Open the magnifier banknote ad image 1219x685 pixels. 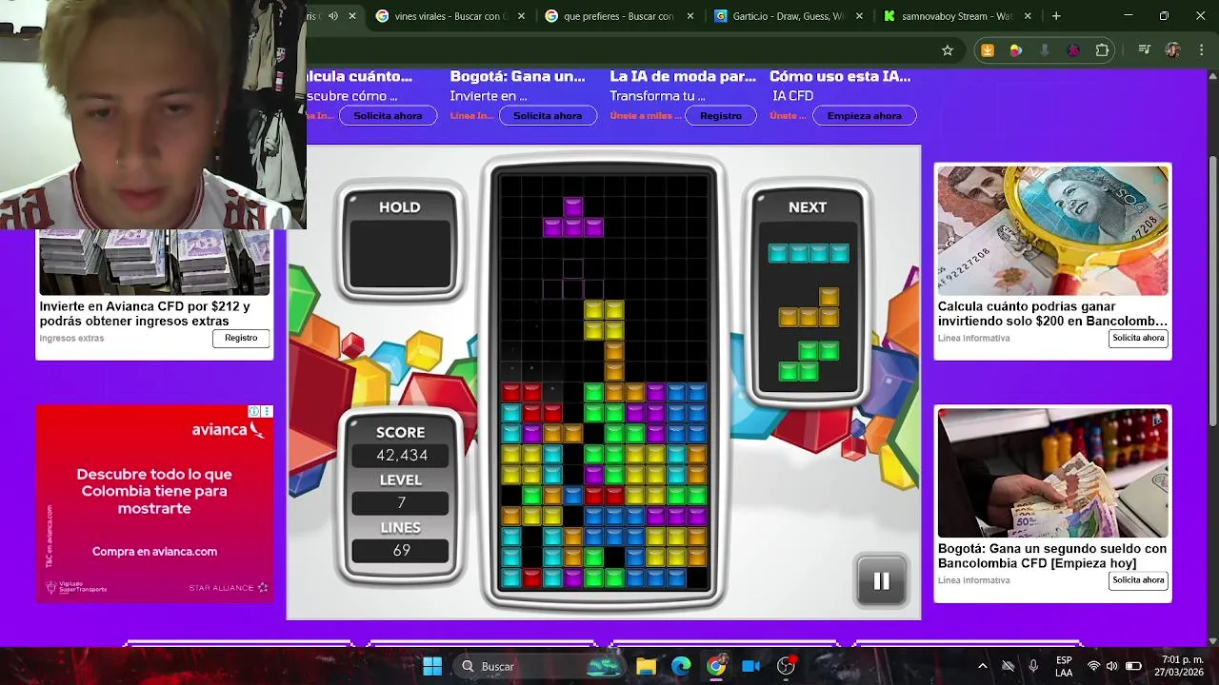1052,230
